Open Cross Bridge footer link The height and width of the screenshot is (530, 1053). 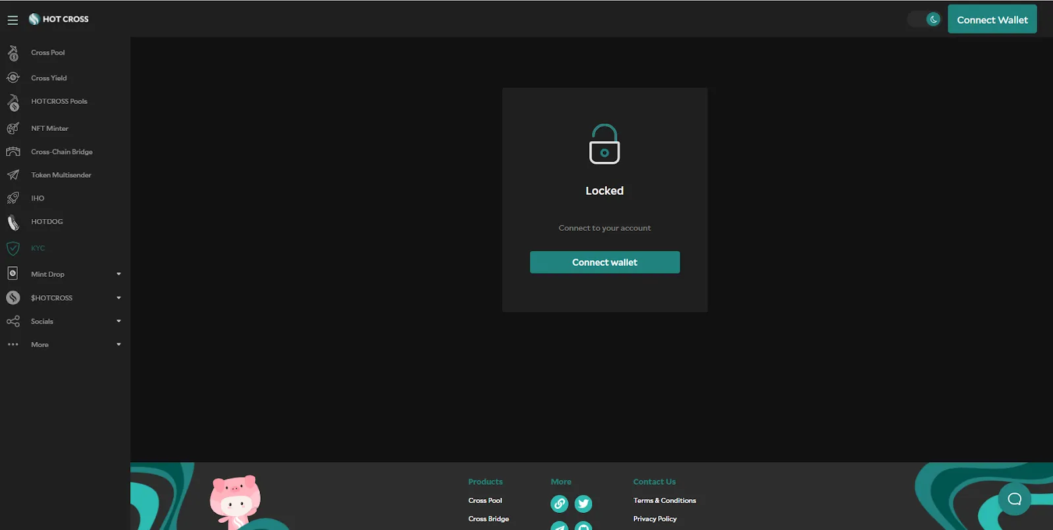coord(488,519)
